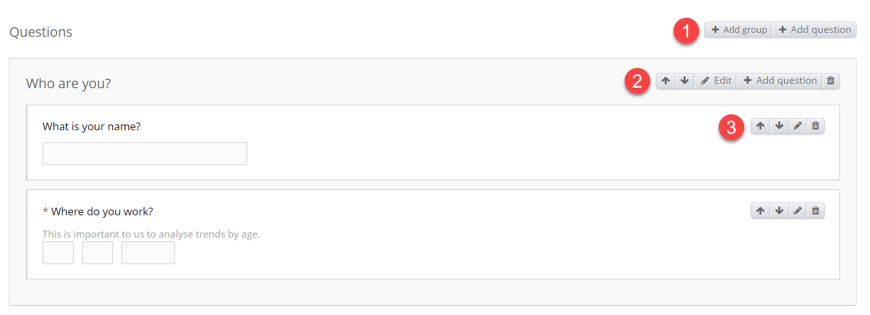Edit the 'Where do you work?' question

[798, 211]
